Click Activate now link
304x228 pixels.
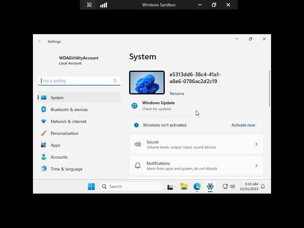[243, 125]
